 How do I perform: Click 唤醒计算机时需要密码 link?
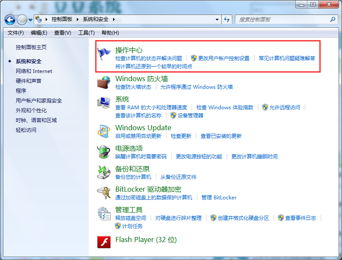click(x=140, y=157)
